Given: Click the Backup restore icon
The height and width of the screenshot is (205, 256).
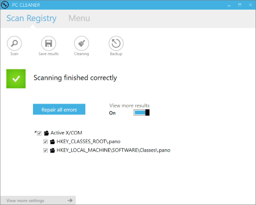Looking at the screenshot, I should point(116,43).
